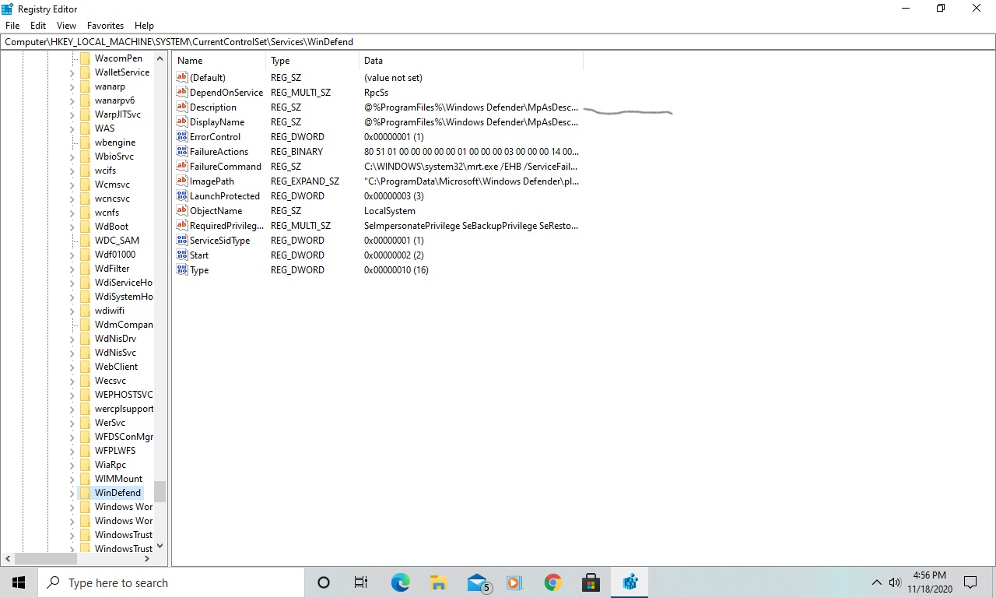Click the tree pane vertical scrollbar thumb

[160, 491]
